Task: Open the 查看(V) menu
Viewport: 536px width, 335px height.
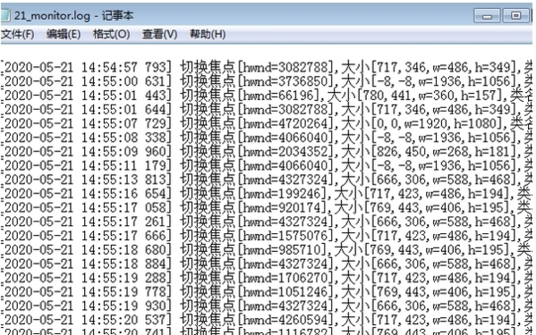Action: pos(159,35)
